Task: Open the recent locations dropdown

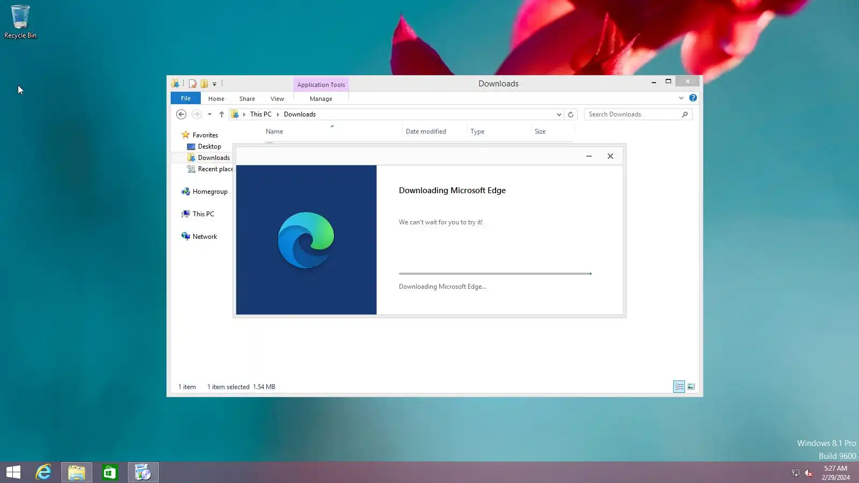Action: pos(209,114)
